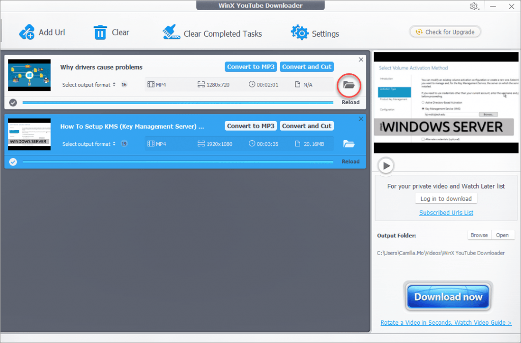Open the Subscribed Urls List link

[446, 212]
